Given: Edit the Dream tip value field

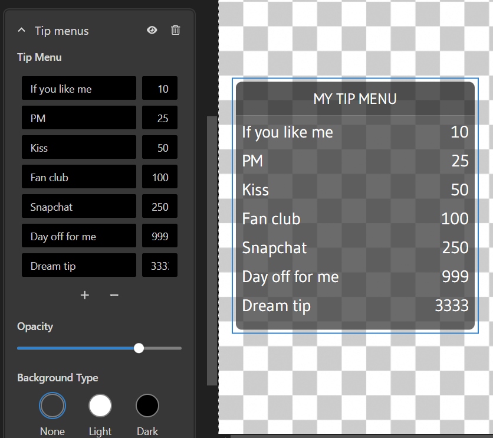Looking at the screenshot, I should click(159, 265).
